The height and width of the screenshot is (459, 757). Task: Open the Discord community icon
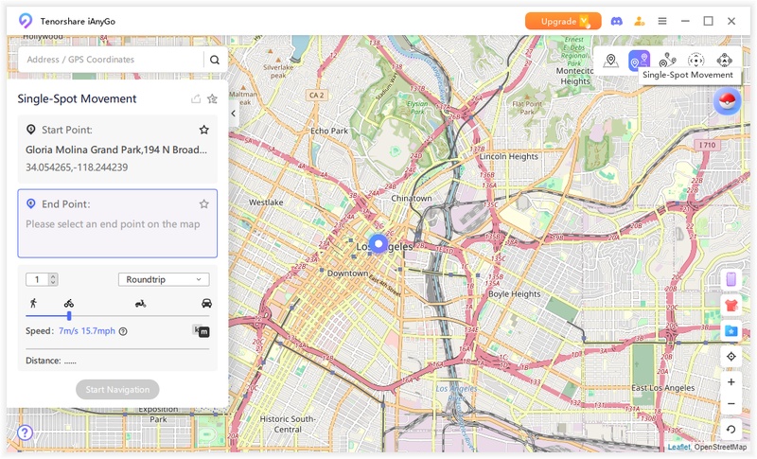[x=617, y=21]
